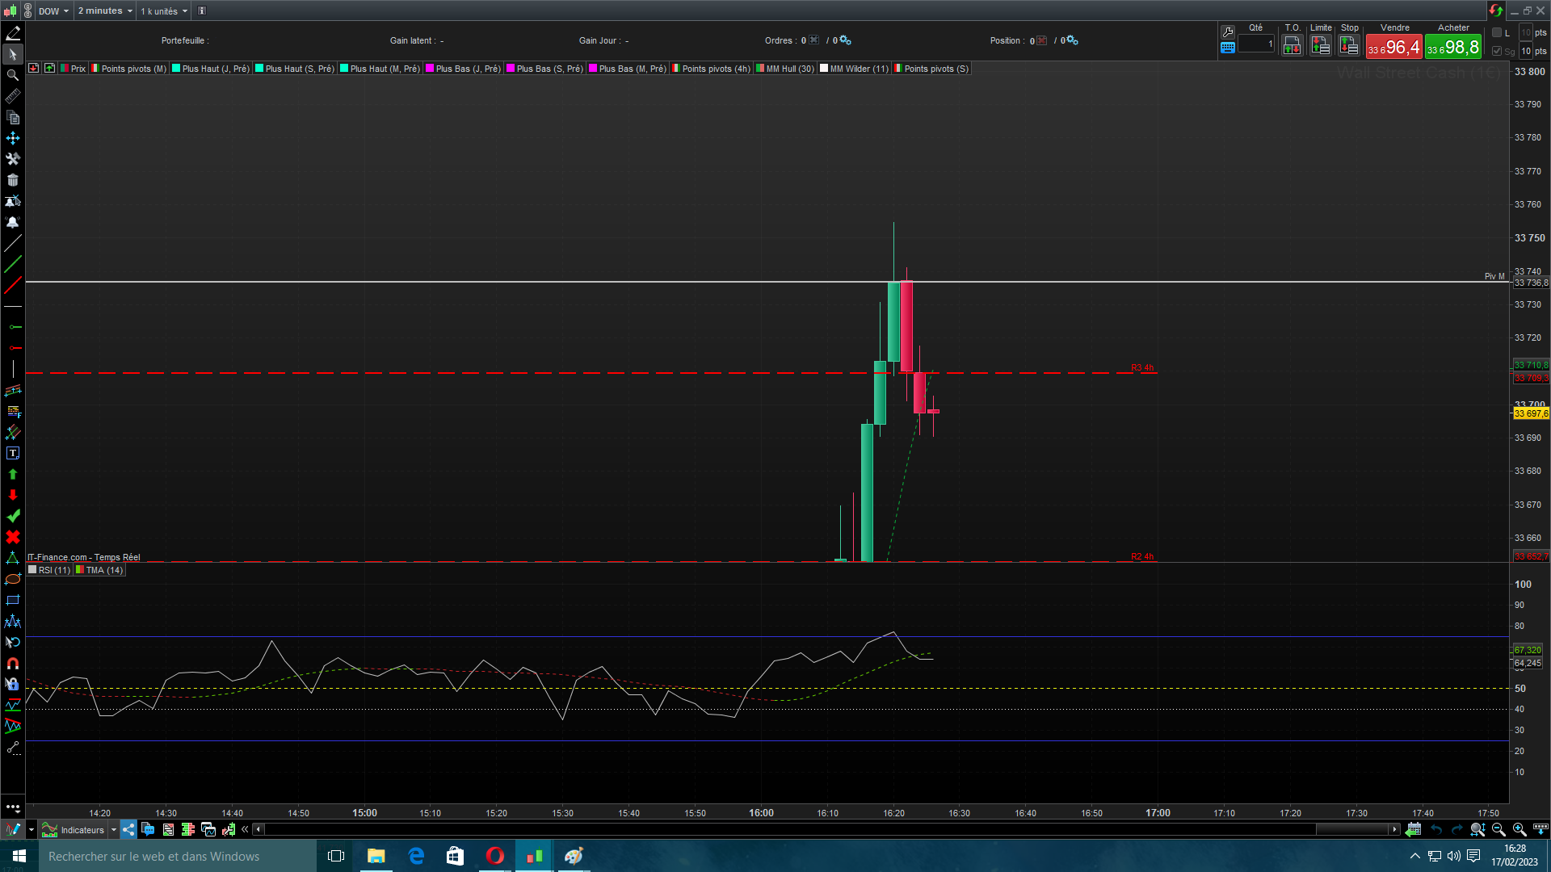Image resolution: width=1551 pixels, height=872 pixels.
Task: Select the text annotation T tool
Action: [x=12, y=454]
